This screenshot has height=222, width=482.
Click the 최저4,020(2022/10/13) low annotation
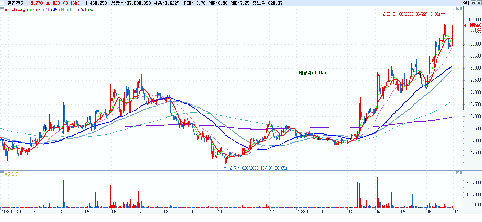click(258, 168)
